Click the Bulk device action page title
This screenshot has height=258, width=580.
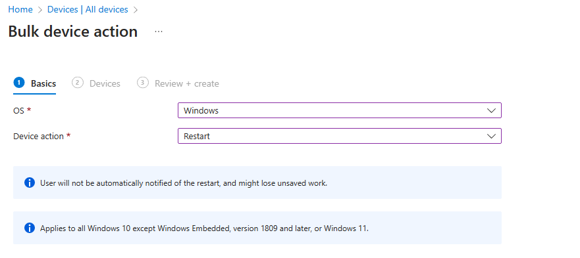(x=73, y=32)
